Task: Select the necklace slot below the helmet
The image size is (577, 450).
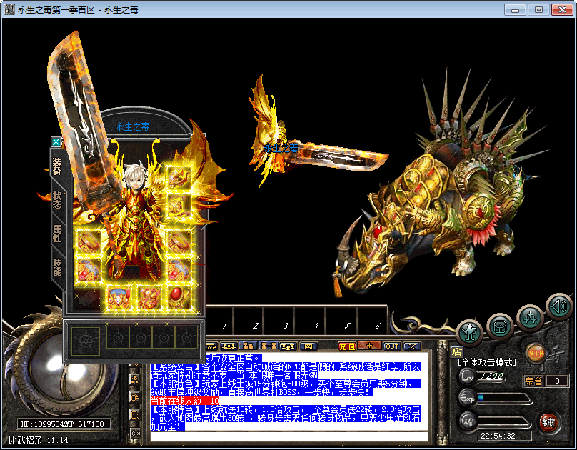Action: (179, 207)
